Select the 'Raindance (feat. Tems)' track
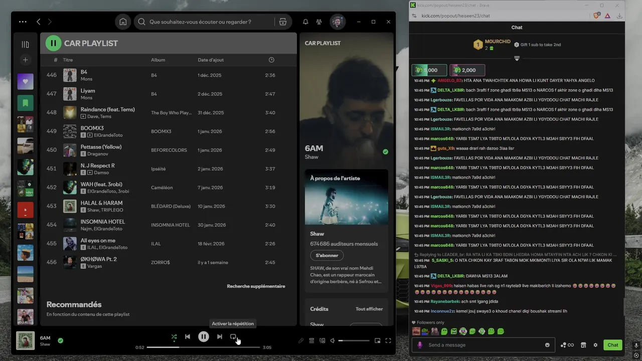642x361 pixels. (169, 112)
